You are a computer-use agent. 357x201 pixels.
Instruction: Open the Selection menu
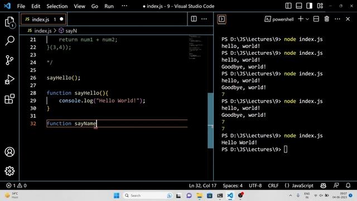pyautogui.click(x=57, y=6)
